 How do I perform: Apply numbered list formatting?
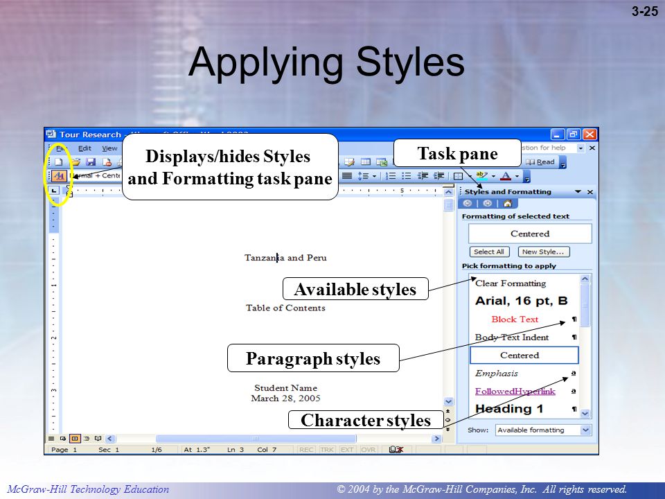point(391,175)
